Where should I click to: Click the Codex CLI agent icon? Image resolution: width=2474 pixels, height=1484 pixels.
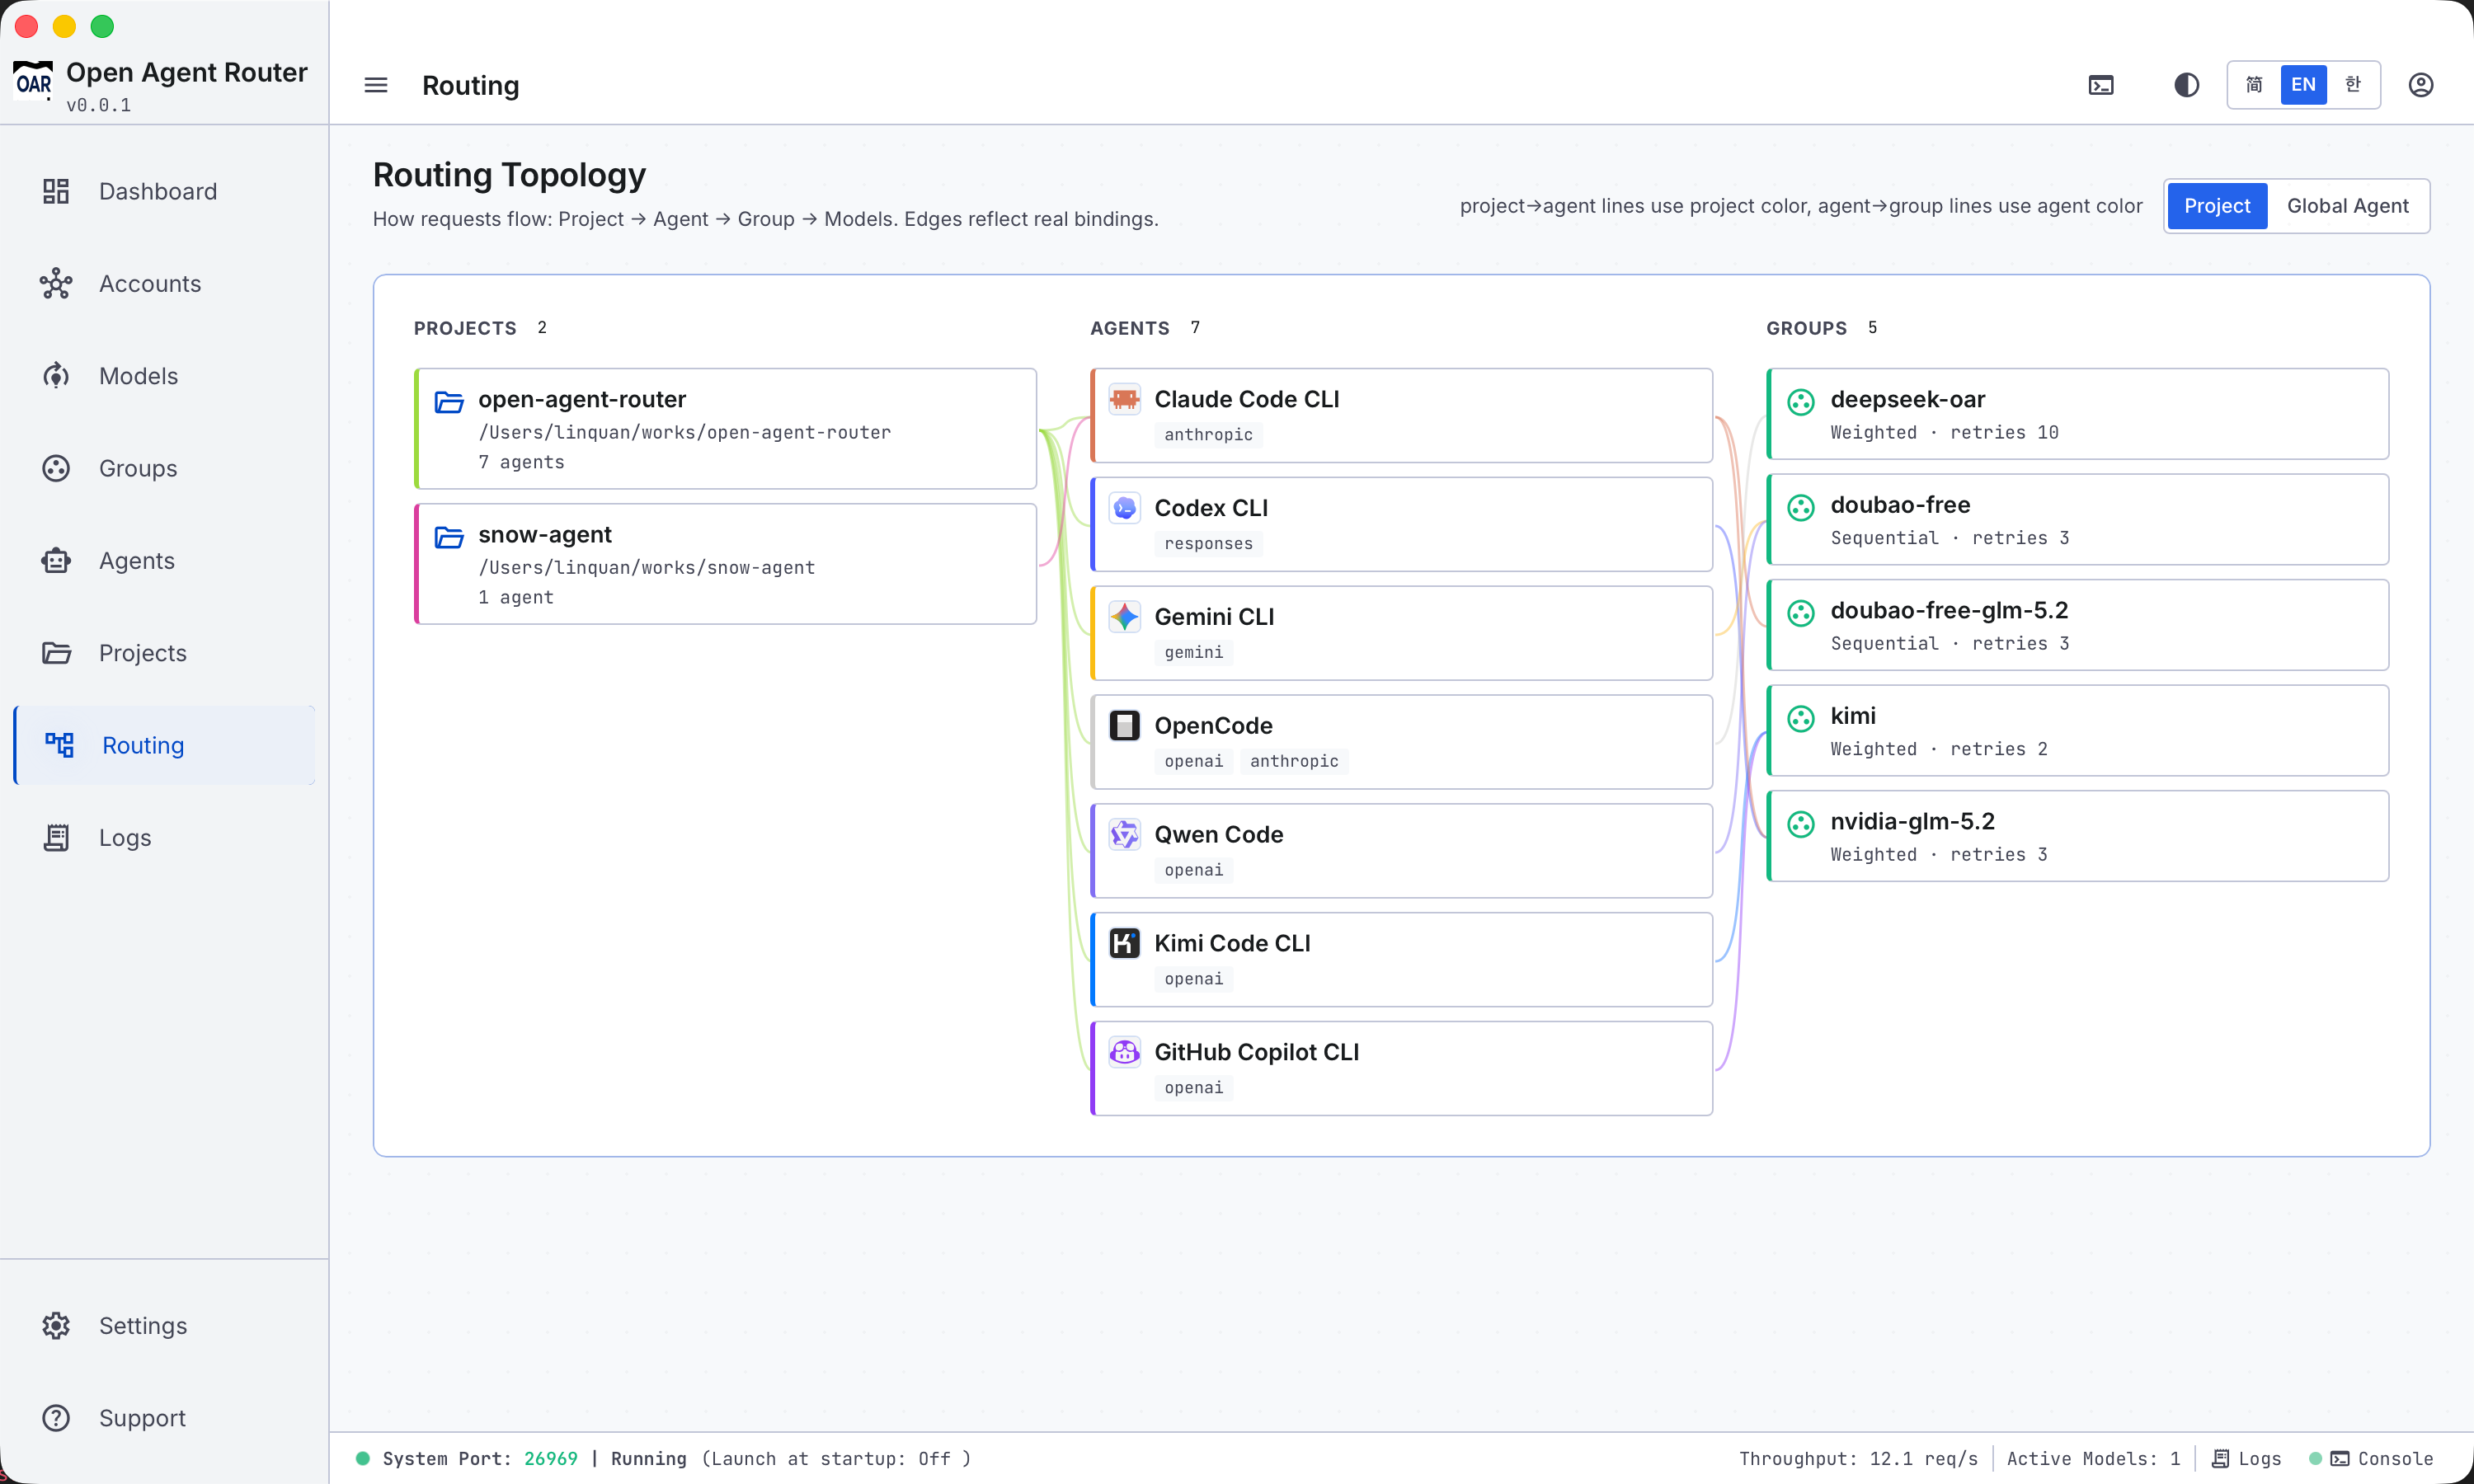coord(1124,508)
